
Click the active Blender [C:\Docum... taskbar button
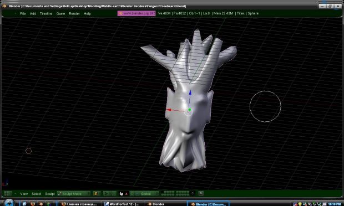pyautogui.click(x=209, y=204)
